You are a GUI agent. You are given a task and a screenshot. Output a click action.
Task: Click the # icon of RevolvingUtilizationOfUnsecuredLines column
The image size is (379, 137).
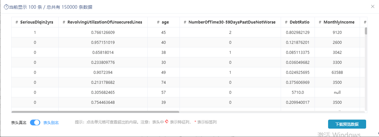point(64,22)
